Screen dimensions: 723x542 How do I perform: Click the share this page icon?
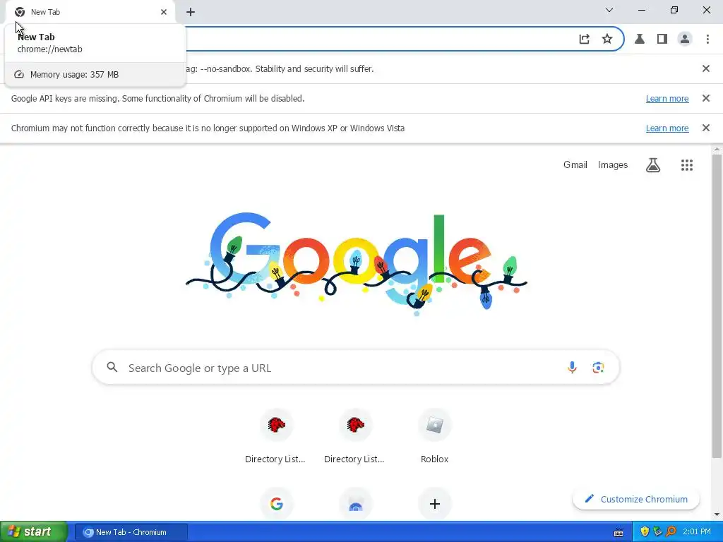click(x=584, y=40)
